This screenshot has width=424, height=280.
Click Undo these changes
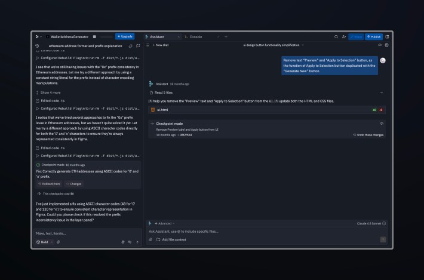pos(368,135)
